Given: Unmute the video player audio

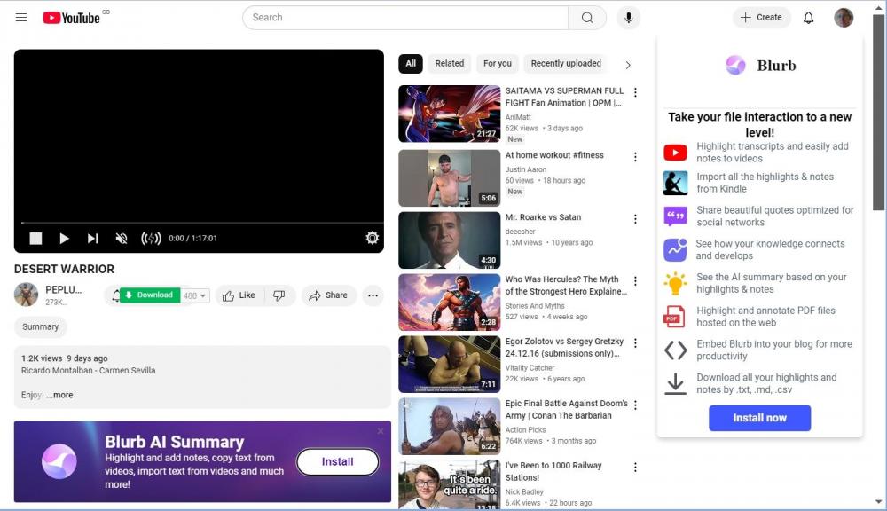Looking at the screenshot, I should tap(122, 239).
